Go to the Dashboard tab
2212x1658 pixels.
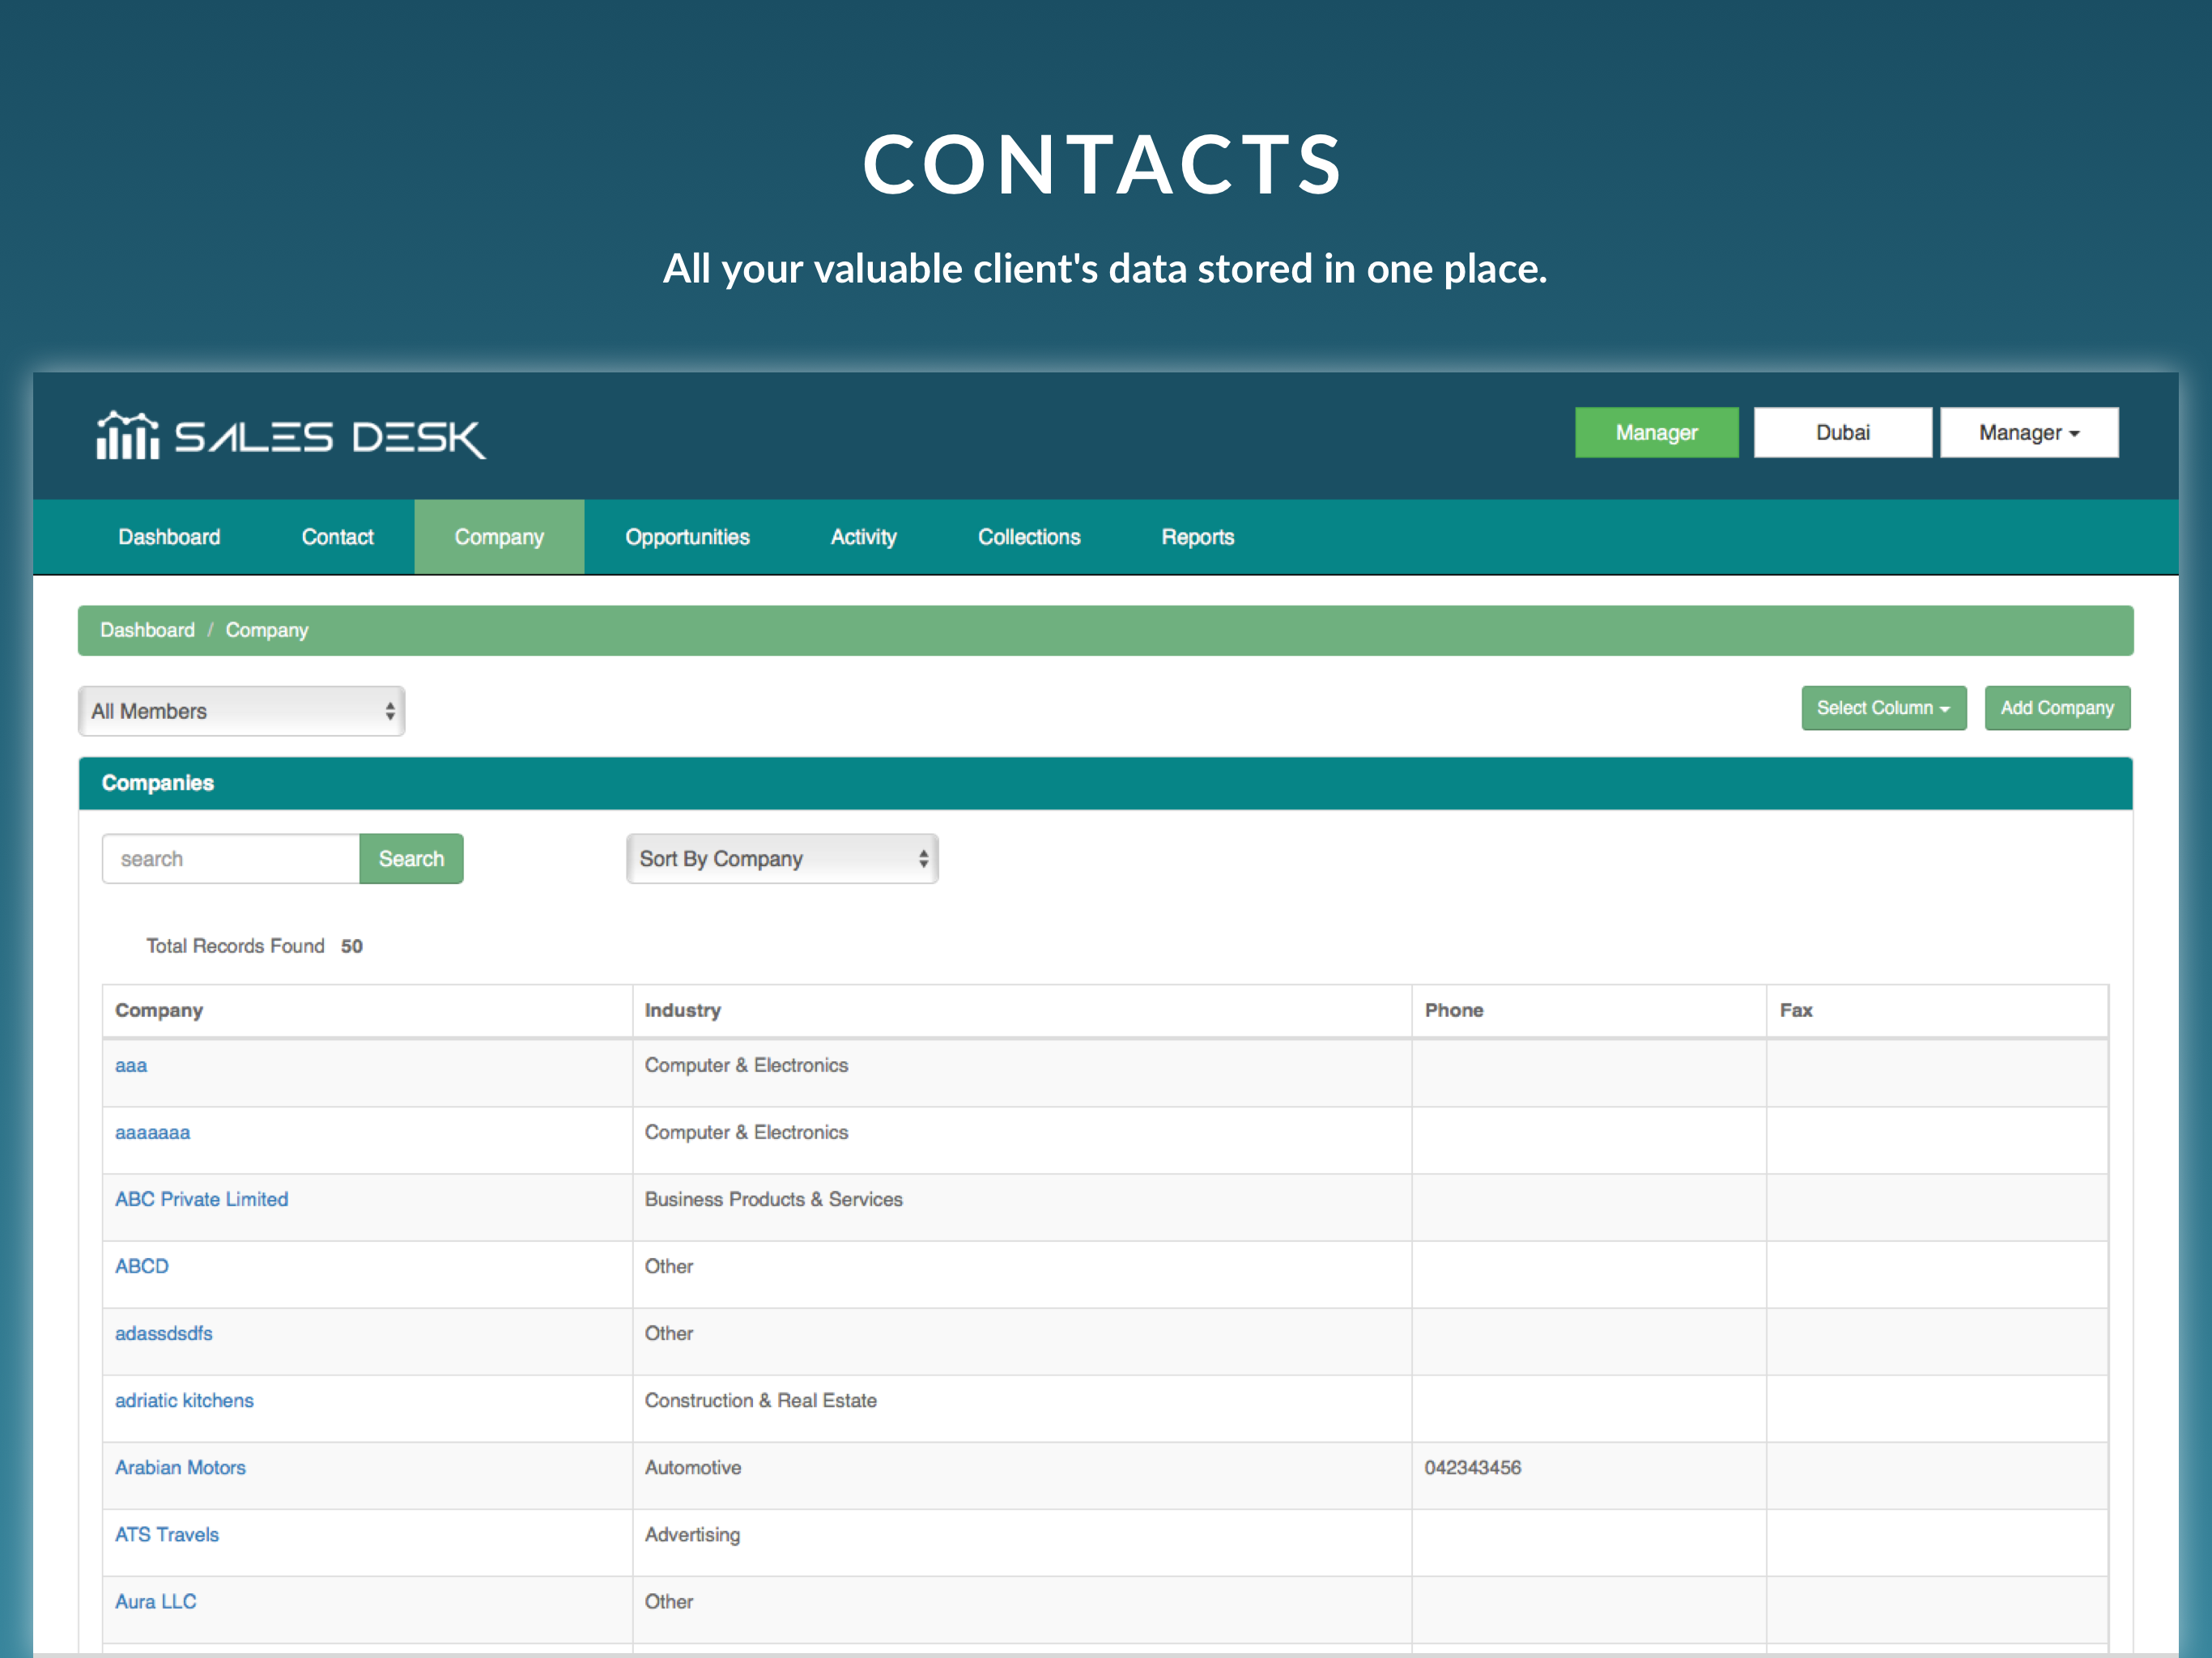click(169, 537)
